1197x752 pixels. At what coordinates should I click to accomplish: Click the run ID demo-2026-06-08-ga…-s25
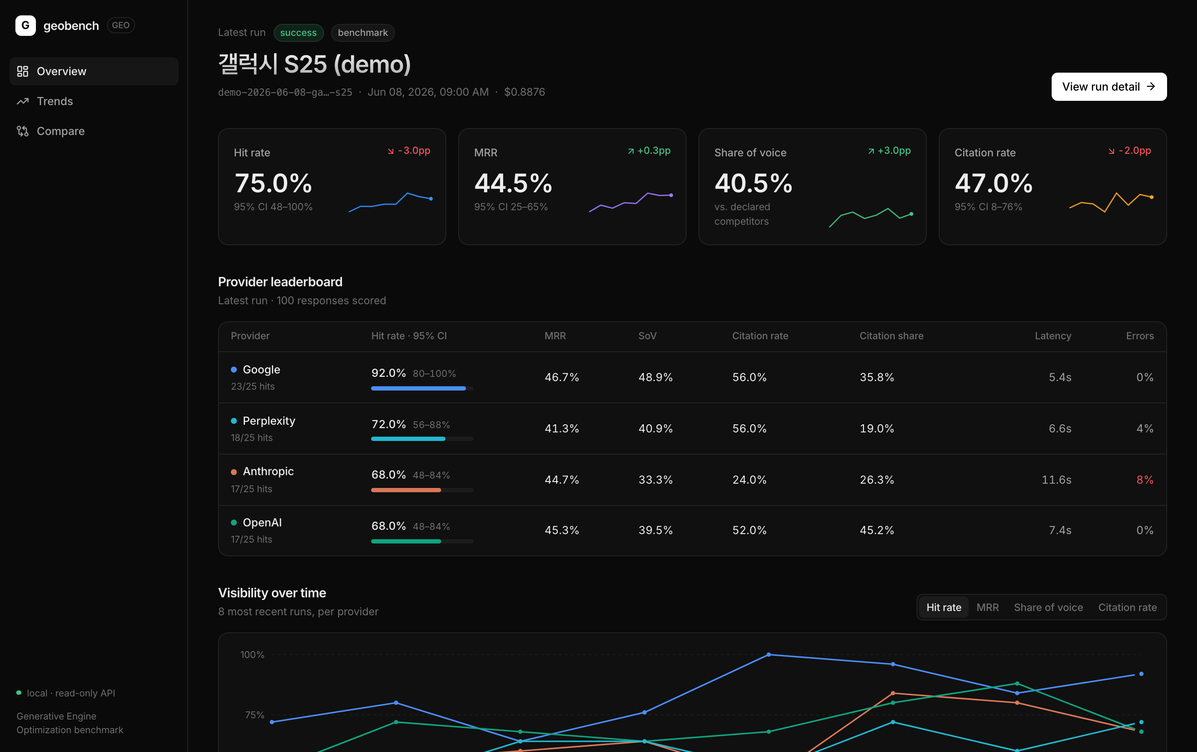285,92
